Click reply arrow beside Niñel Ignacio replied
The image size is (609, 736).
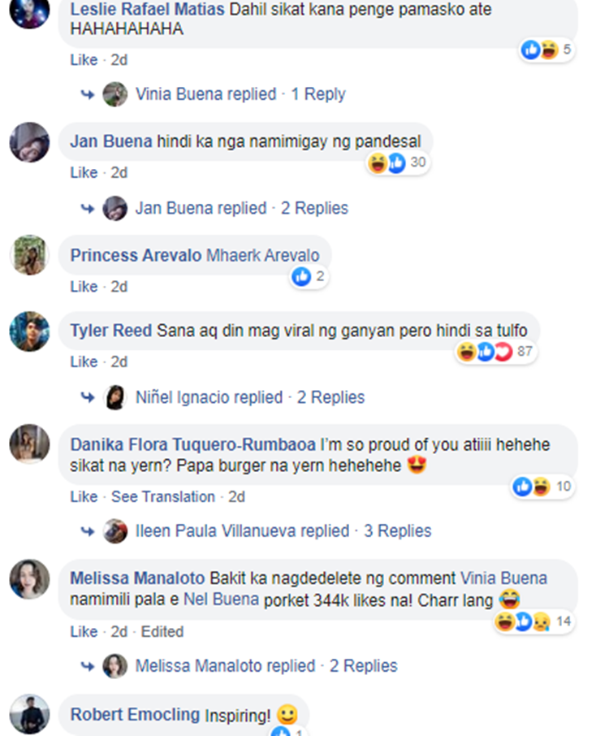click(88, 397)
